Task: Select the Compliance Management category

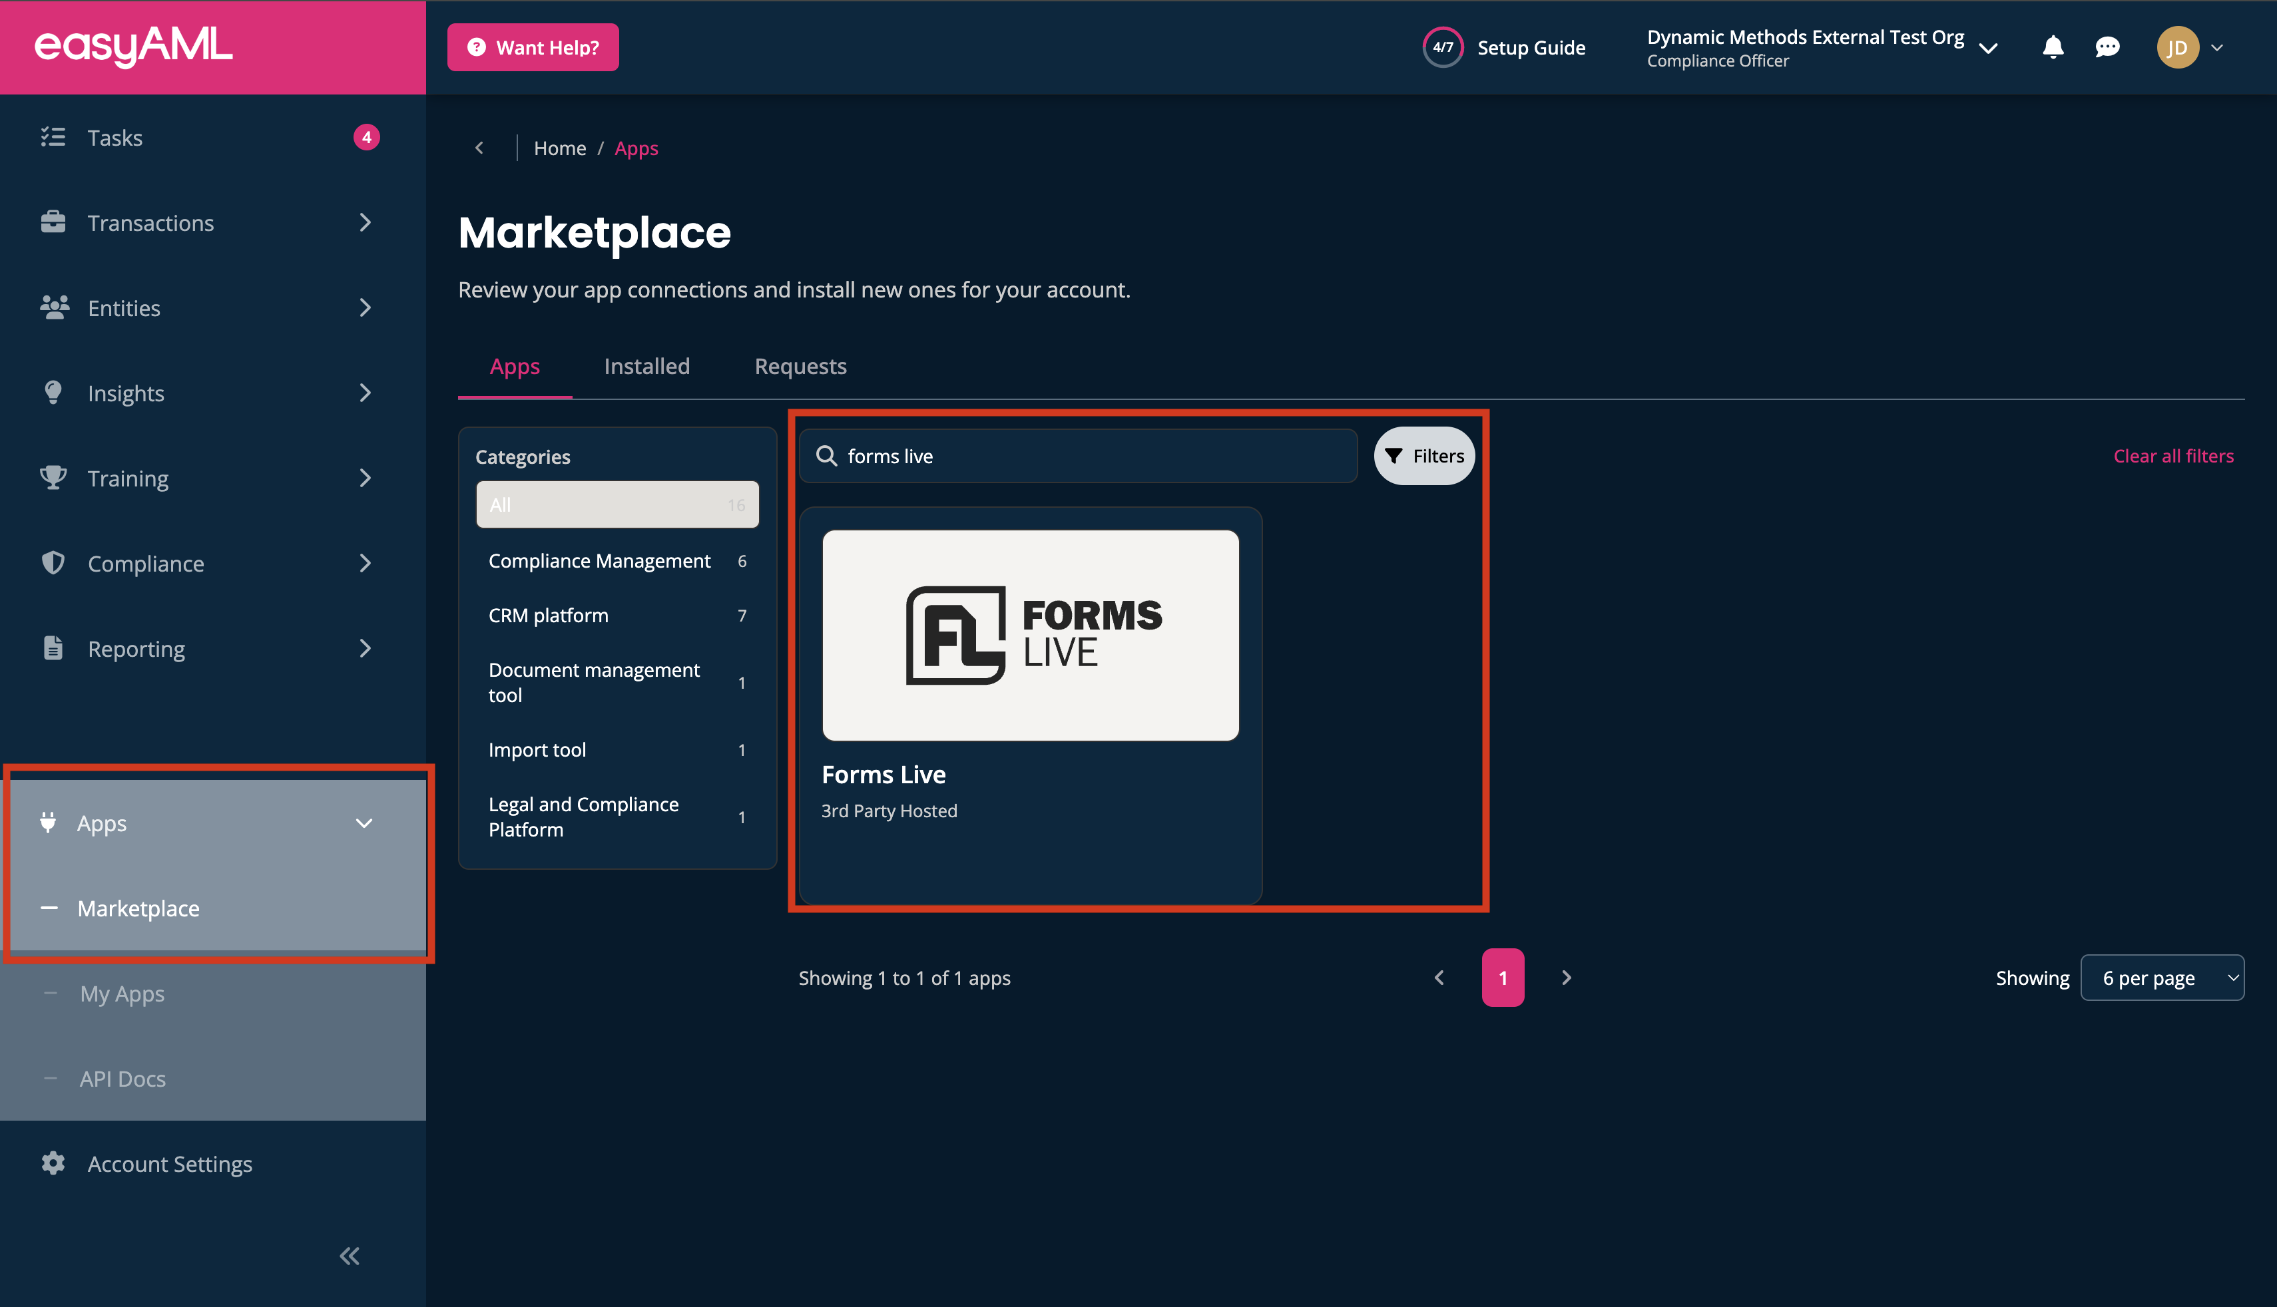Action: [x=617, y=561]
